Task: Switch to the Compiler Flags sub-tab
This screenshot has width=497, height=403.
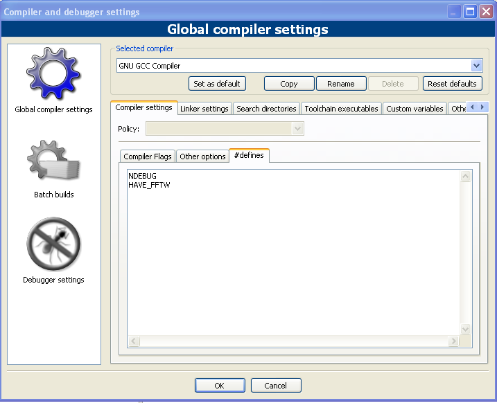Action: (x=148, y=156)
